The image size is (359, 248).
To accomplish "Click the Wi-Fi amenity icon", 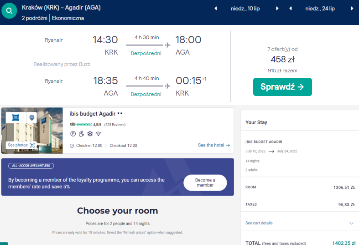I will (x=99, y=134).
